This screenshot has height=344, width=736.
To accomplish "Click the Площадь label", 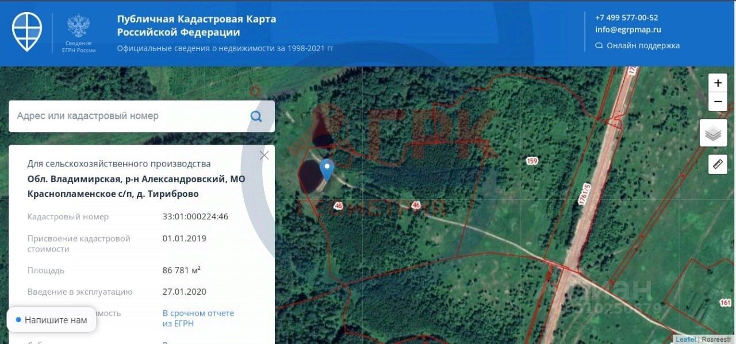I will pos(46,270).
